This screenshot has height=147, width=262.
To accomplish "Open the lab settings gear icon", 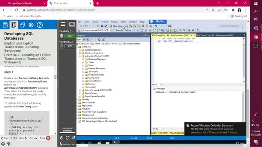I will click(x=31, y=25).
